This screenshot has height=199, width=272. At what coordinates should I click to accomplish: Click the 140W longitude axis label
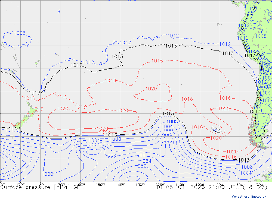coord(120,185)
